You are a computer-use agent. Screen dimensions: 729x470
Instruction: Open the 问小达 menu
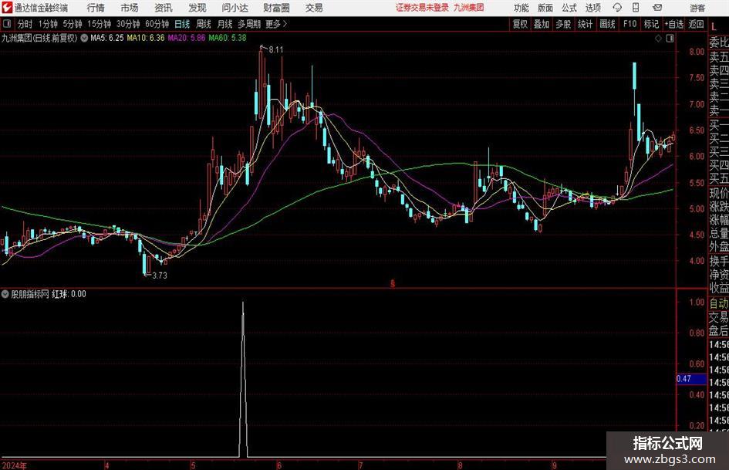[x=235, y=8]
